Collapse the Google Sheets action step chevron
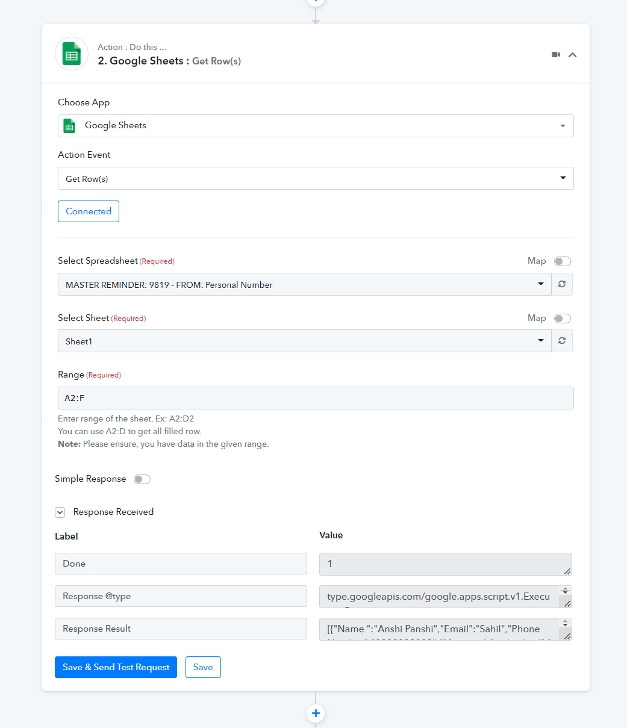 573,55
